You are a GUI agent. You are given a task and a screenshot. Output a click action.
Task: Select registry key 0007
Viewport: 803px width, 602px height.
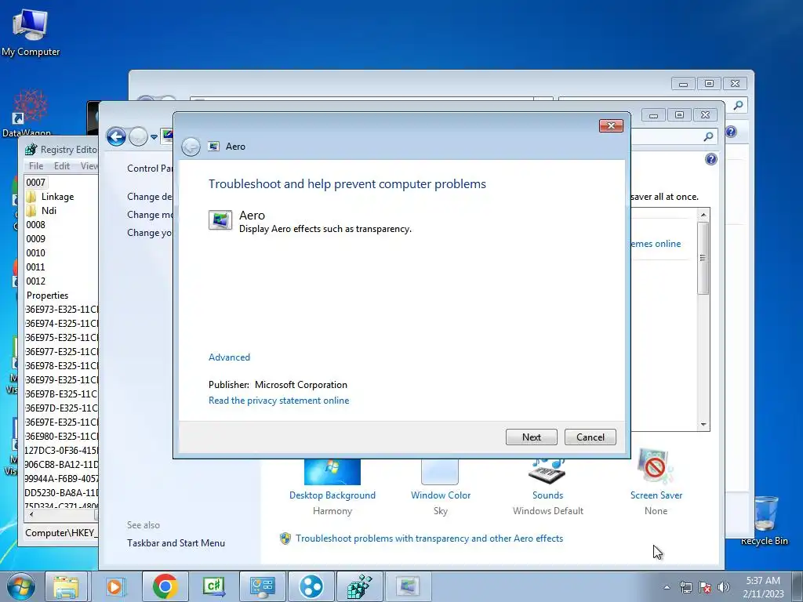coord(35,182)
